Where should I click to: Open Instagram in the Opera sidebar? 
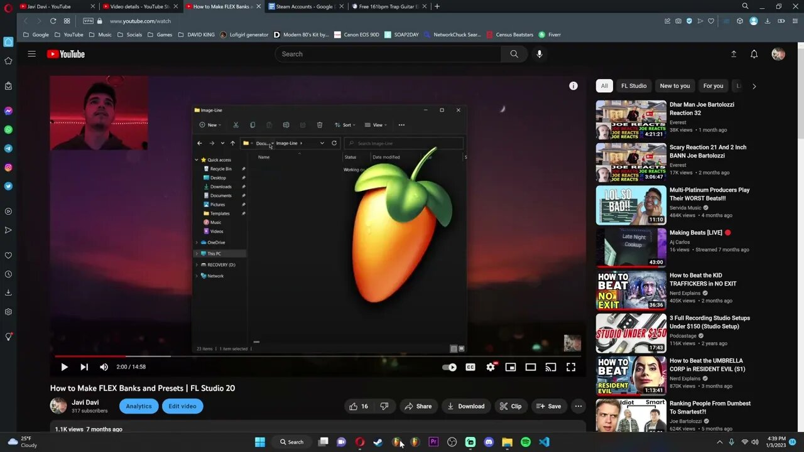click(8, 168)
